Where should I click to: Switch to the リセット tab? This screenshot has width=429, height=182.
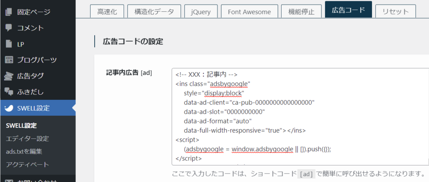tap(395, 12)
